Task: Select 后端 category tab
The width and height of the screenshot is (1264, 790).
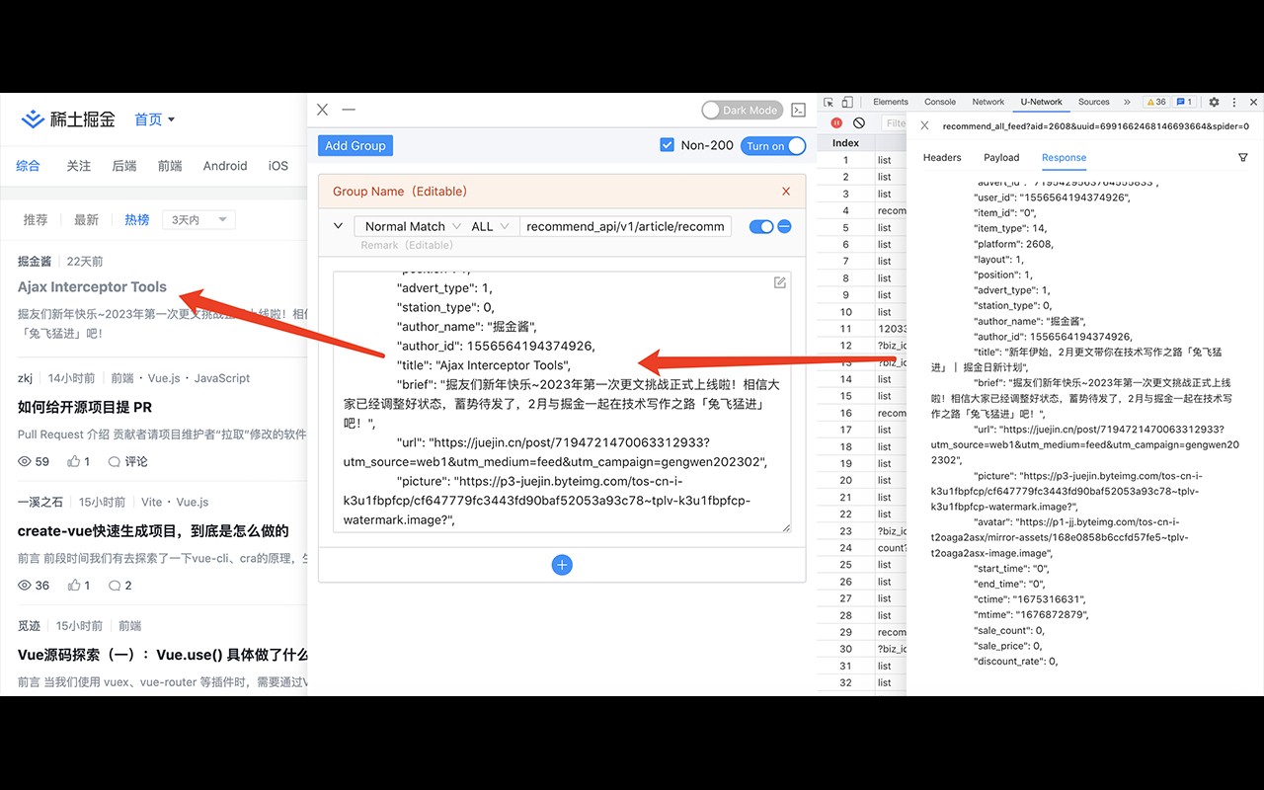Action: pos(124,166)
